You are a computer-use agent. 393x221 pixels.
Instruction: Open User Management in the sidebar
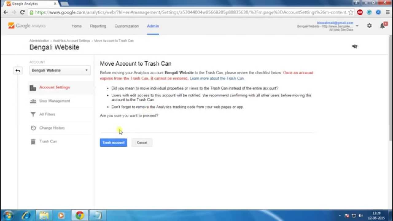[55, 101]
